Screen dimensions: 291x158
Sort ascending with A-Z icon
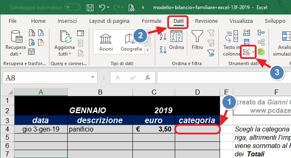point(163,36)
